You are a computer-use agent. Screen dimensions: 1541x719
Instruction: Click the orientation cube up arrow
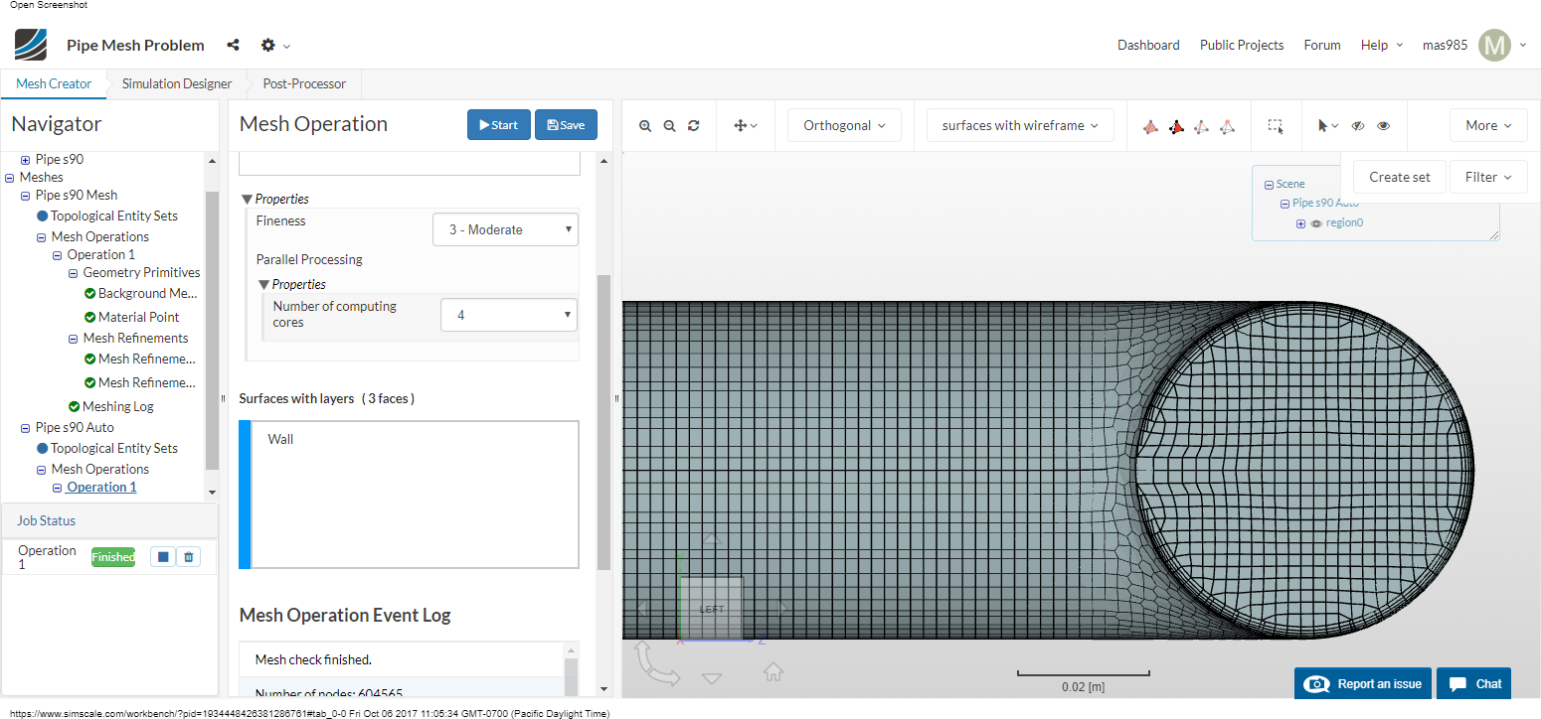(712, 539)
